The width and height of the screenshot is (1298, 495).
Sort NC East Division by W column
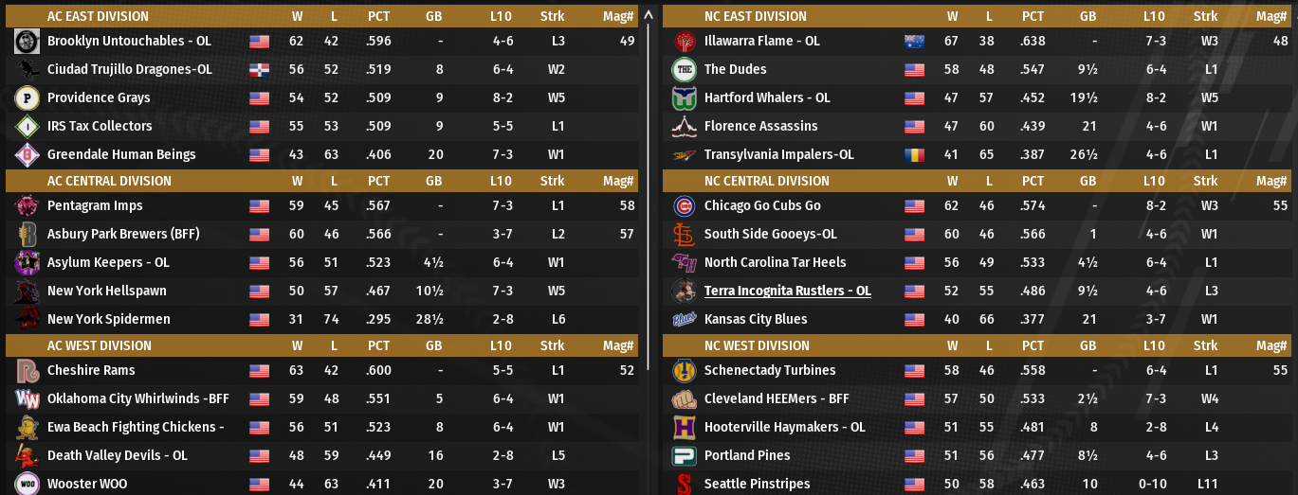coord(952,16)
